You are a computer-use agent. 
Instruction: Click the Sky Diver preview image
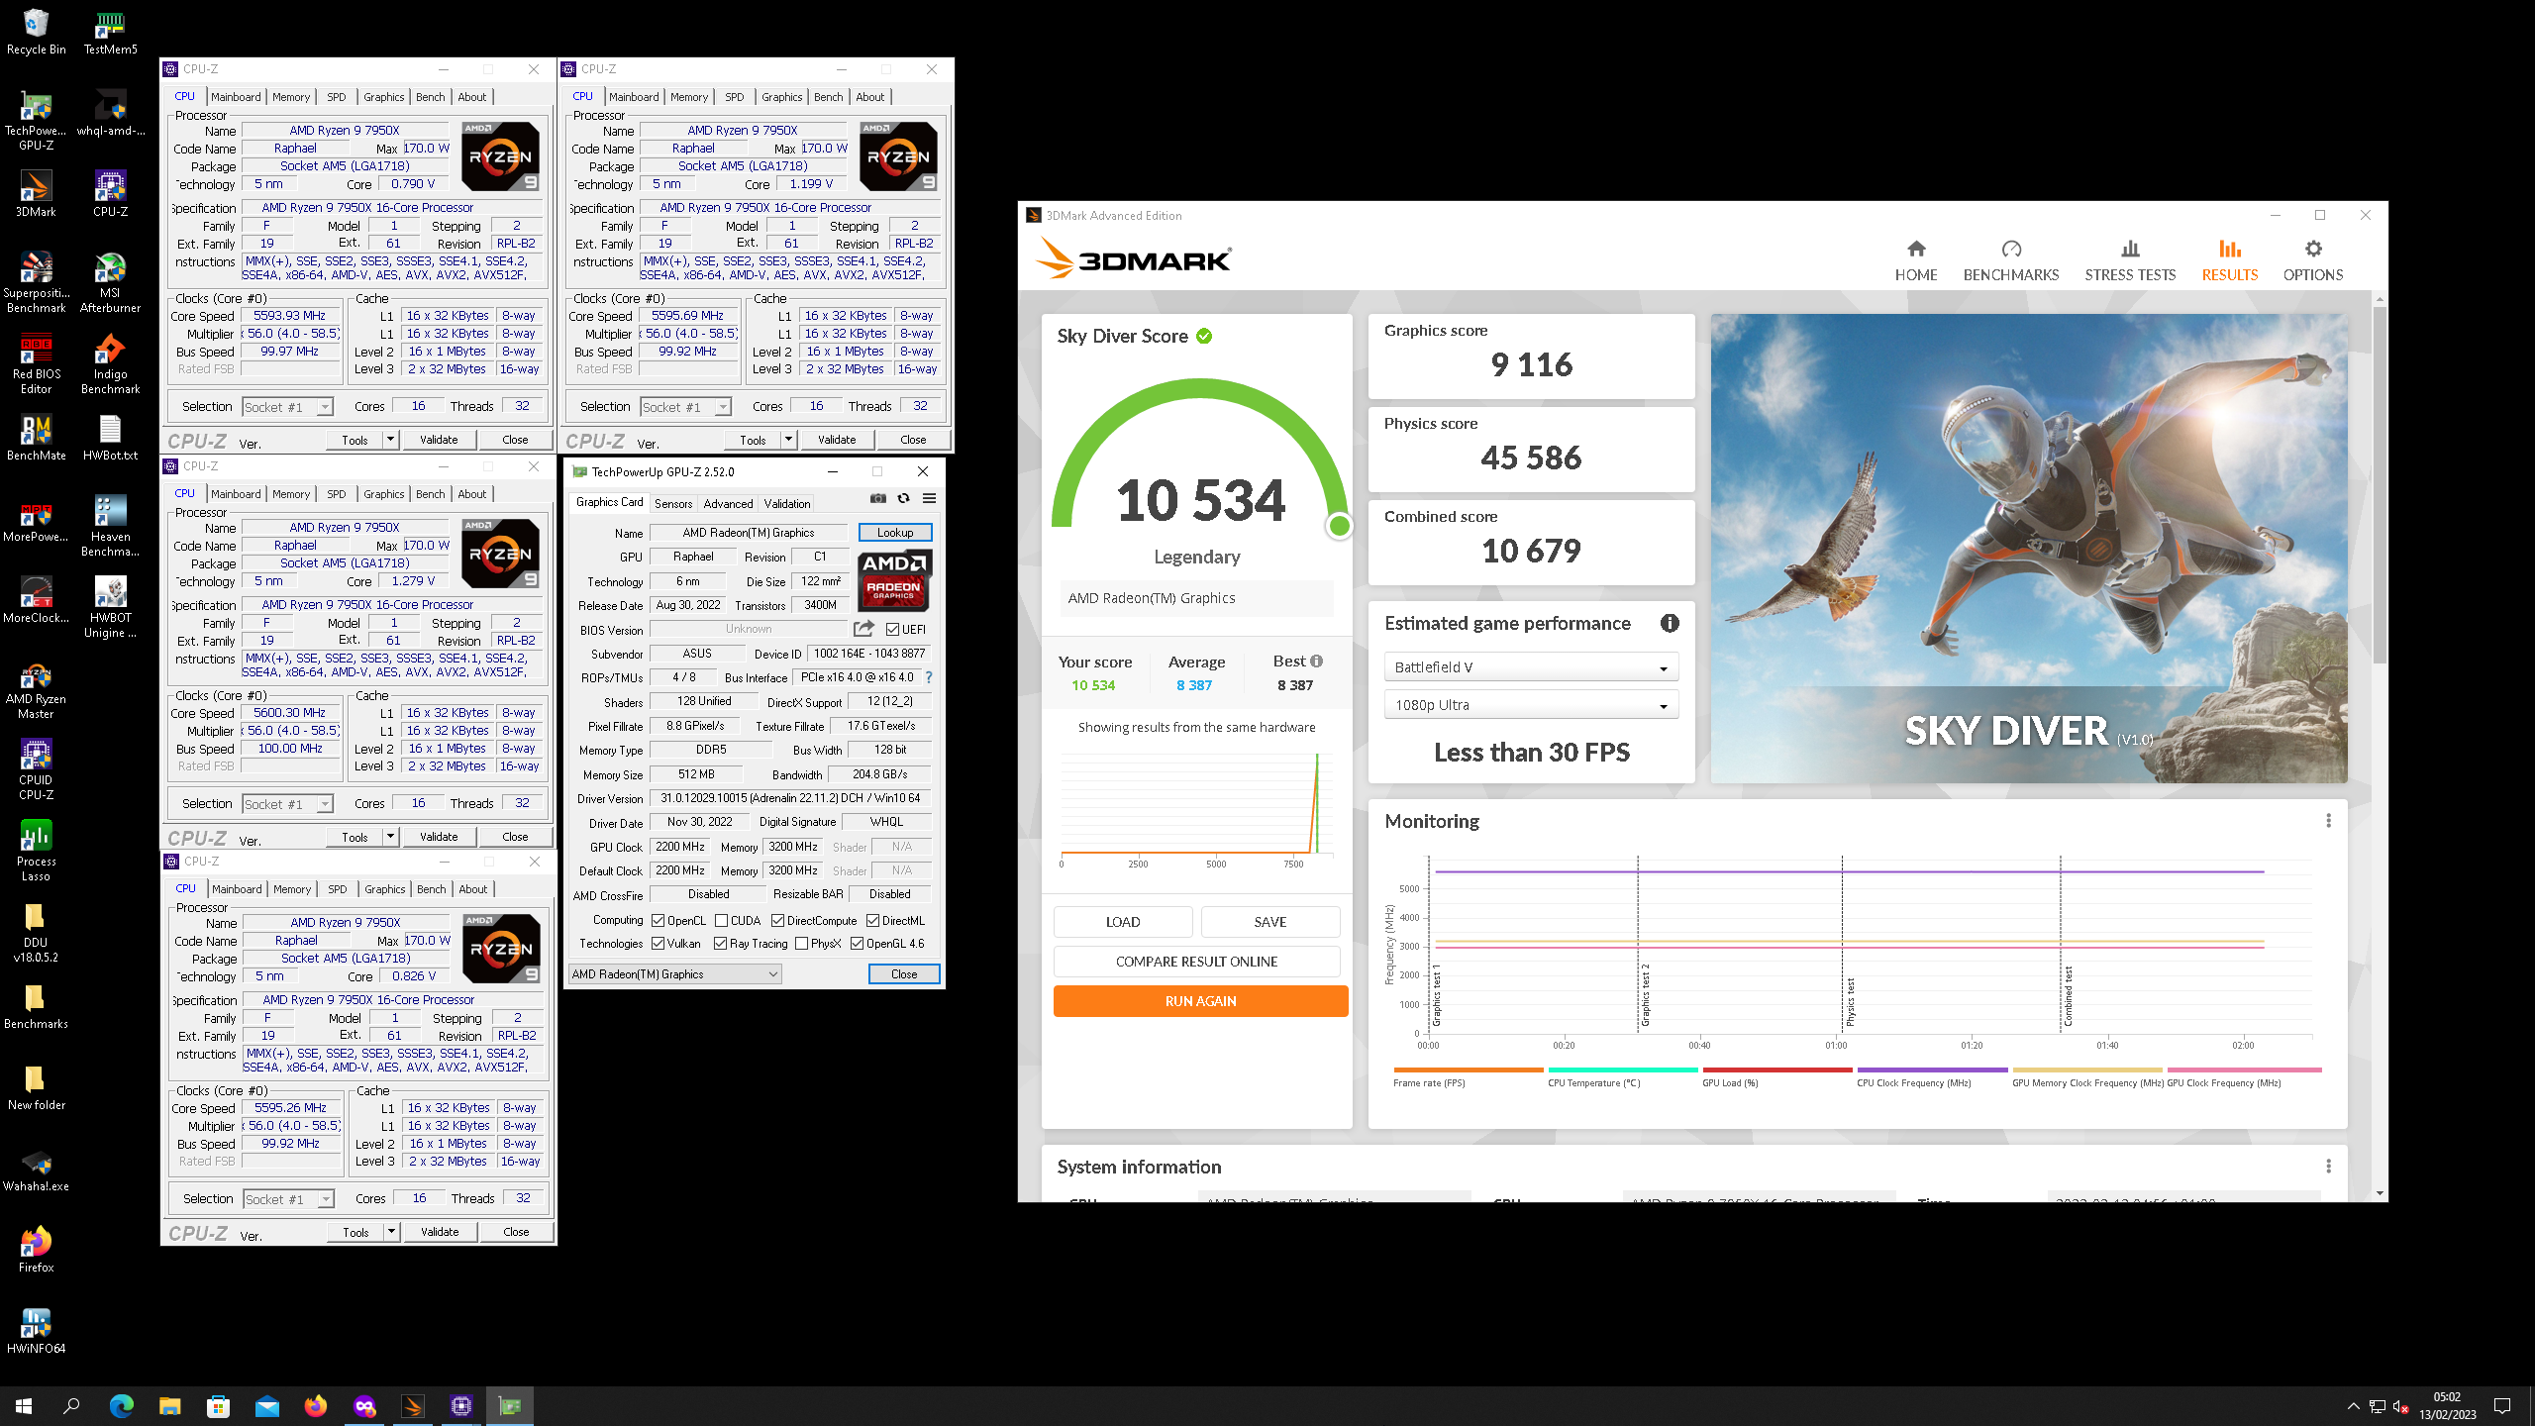pos(2029,549)
